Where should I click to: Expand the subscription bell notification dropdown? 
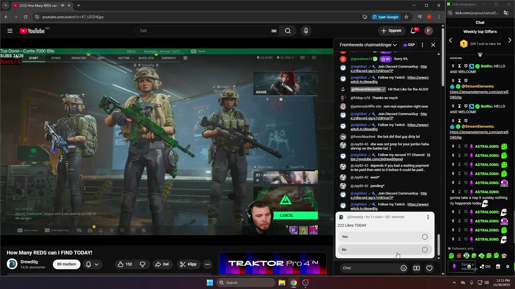point(92,264)
